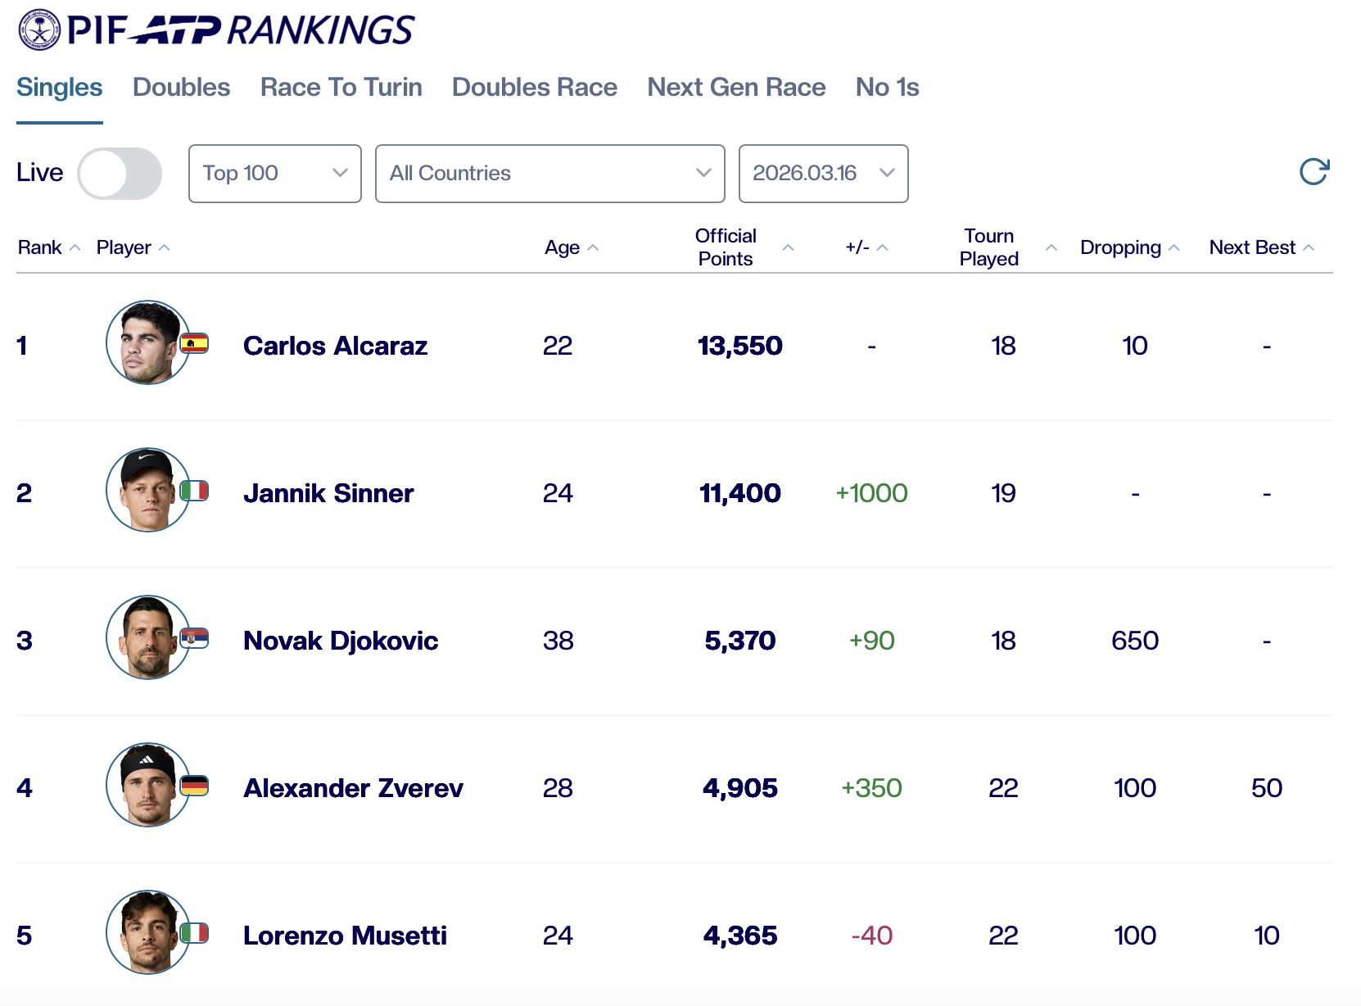Image resolution: width=1361 pixels, height=1006 pixels.
Task: Open Jannik Sinner player profile link
Action: [x=328, y=493]
